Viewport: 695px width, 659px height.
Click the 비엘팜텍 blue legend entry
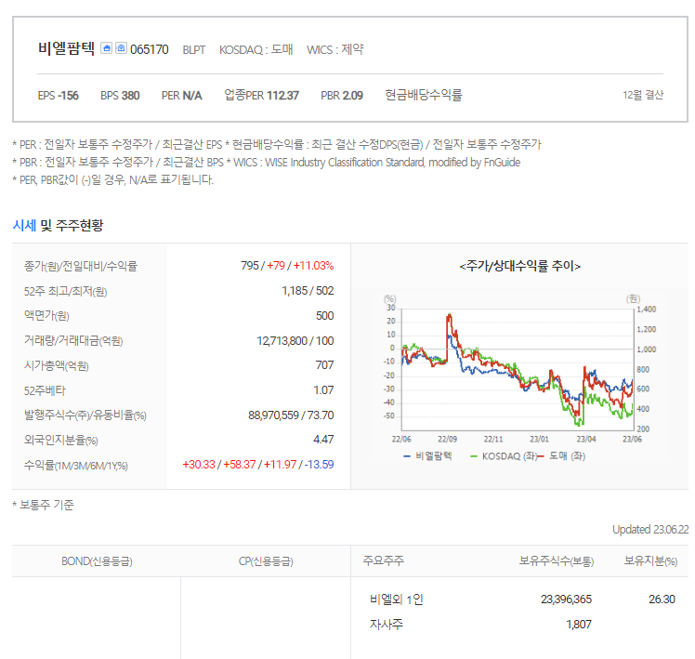coord(427,455)
